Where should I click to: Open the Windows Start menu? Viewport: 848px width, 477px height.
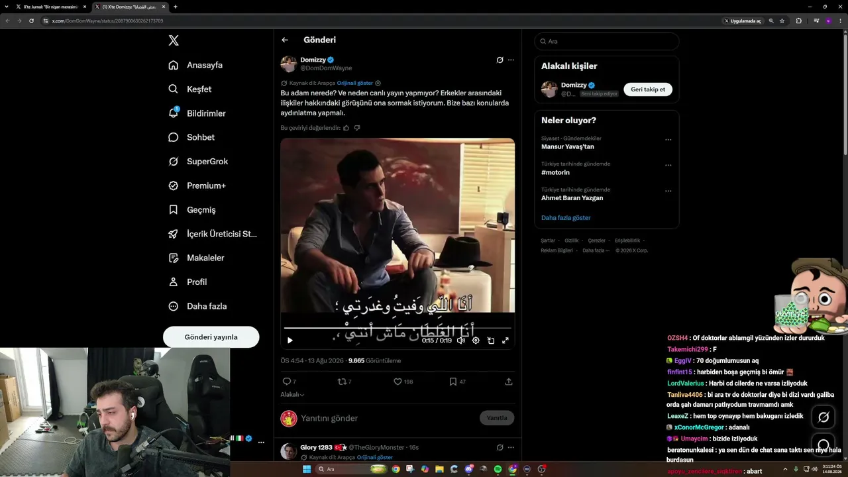[307, 469]
